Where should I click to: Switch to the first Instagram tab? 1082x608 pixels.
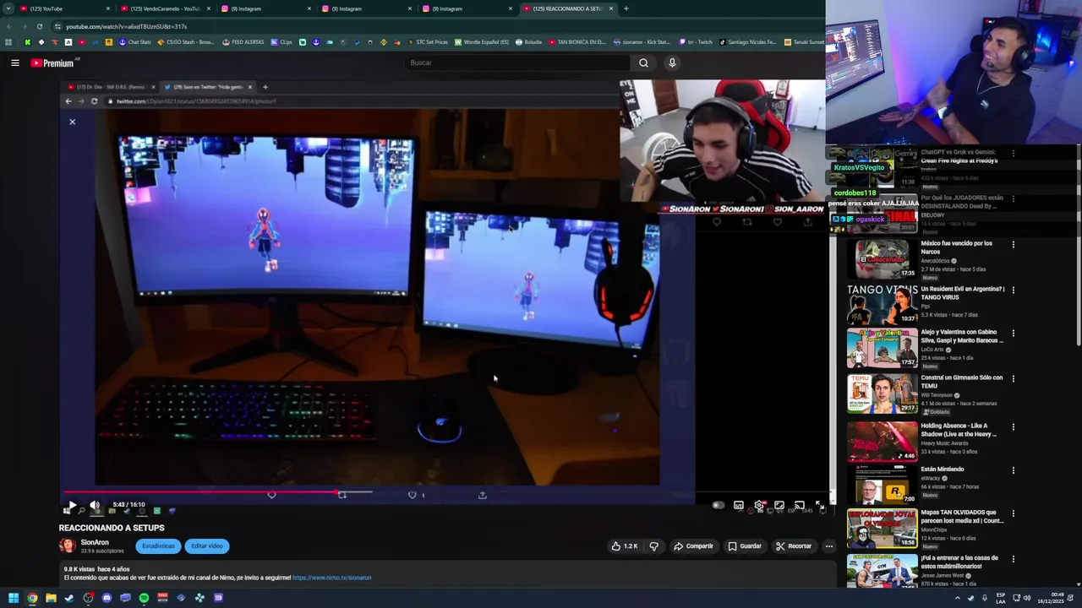265,8
